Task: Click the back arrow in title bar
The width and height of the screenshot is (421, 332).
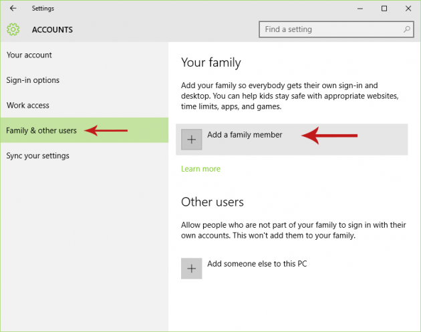Action: coord(13,9)
